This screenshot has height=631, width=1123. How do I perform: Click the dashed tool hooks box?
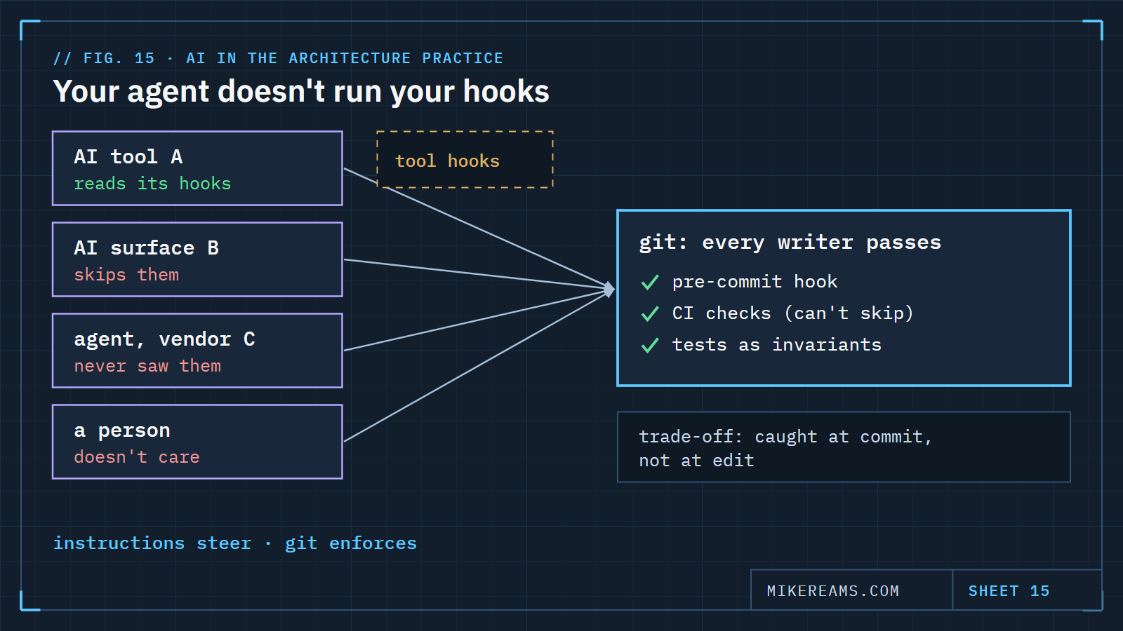point(465,160)
